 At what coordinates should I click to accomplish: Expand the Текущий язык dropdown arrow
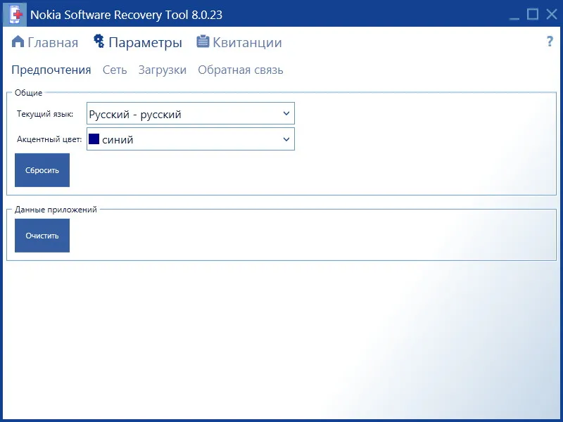pos(286,113)
